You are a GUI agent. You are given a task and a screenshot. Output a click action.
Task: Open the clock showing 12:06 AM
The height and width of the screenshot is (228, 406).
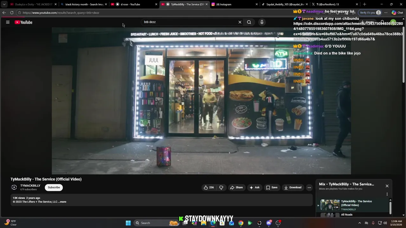(396, 223)
